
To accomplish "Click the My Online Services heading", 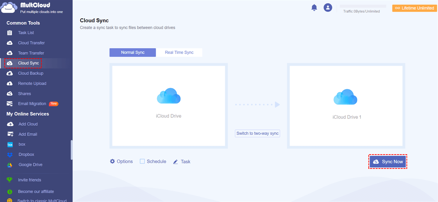I will [x=28, y=114].
